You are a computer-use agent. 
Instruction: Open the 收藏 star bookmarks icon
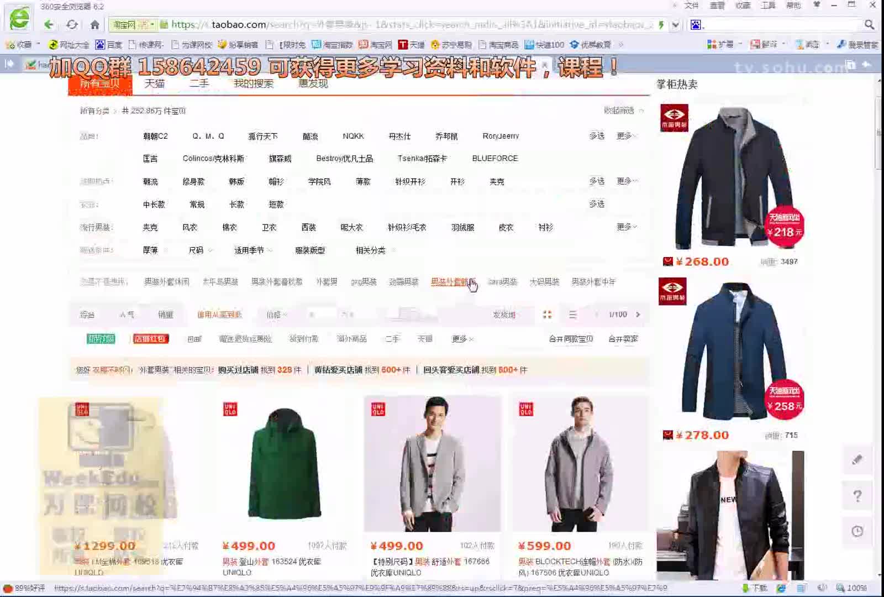coord(19,44)
